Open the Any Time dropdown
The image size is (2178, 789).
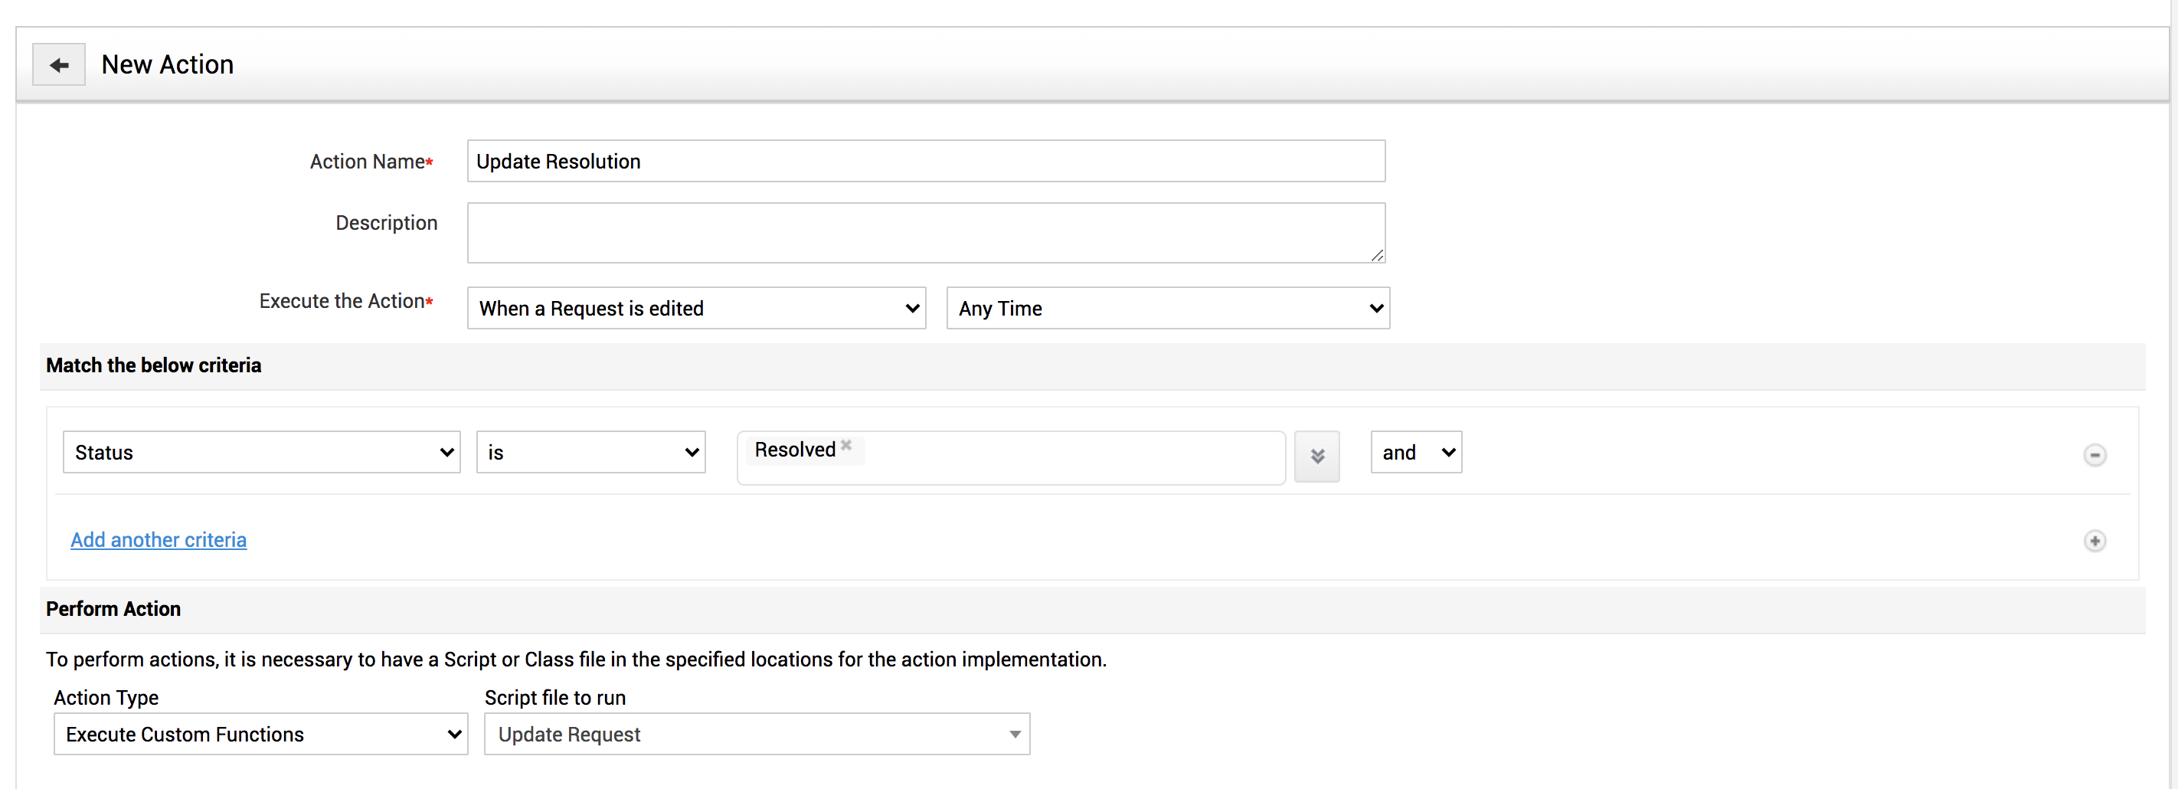(x=1167, y=309)
